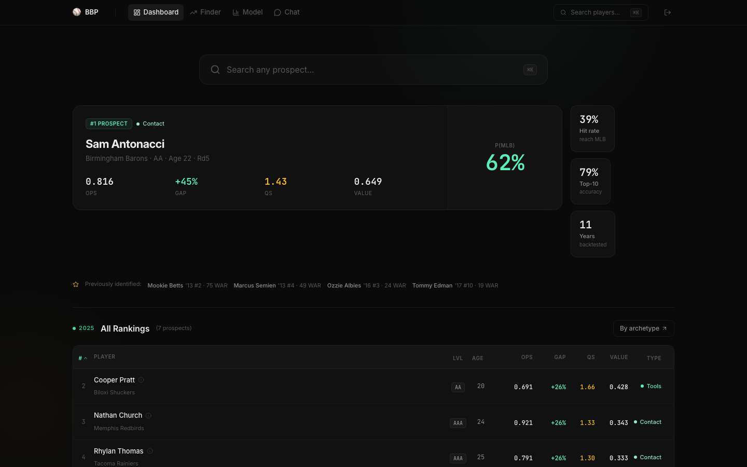Open Model via the bar-chart icon
This screenshot has width=747, height=467.
point(234,12)
